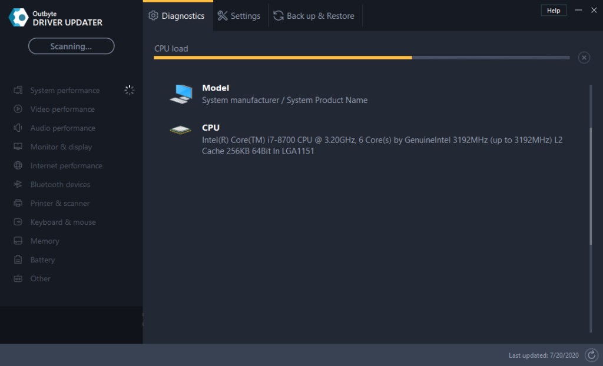The image size is (603, 366).
Task: Click the Keyboard & mouse icon
Action: [x=18, y=222]
